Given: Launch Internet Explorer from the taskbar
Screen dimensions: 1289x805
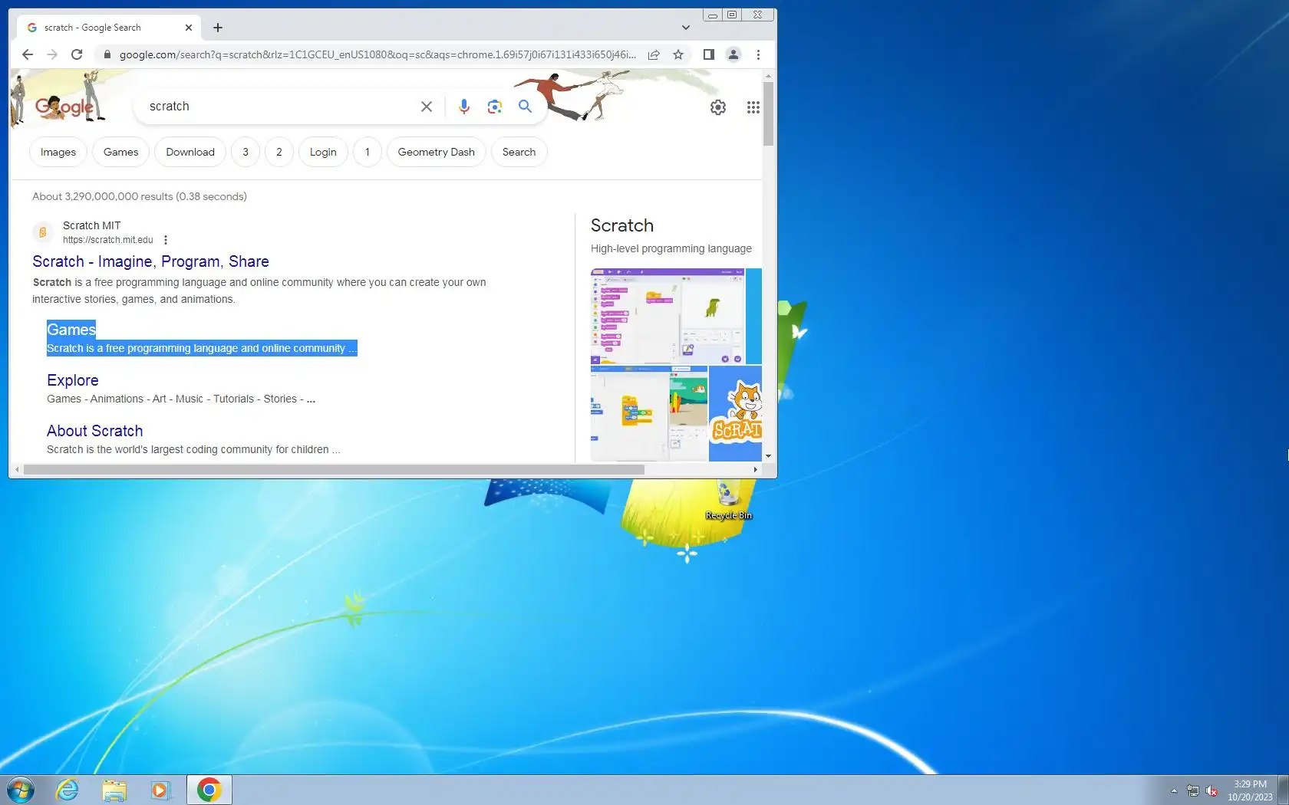Looking at the screenshot, I should coord(68,790).
